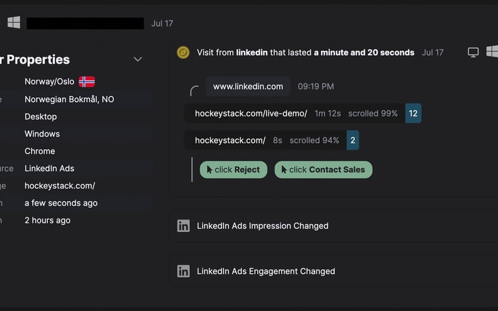Click the Jul 17 date beside redacted name

[162, 23]
